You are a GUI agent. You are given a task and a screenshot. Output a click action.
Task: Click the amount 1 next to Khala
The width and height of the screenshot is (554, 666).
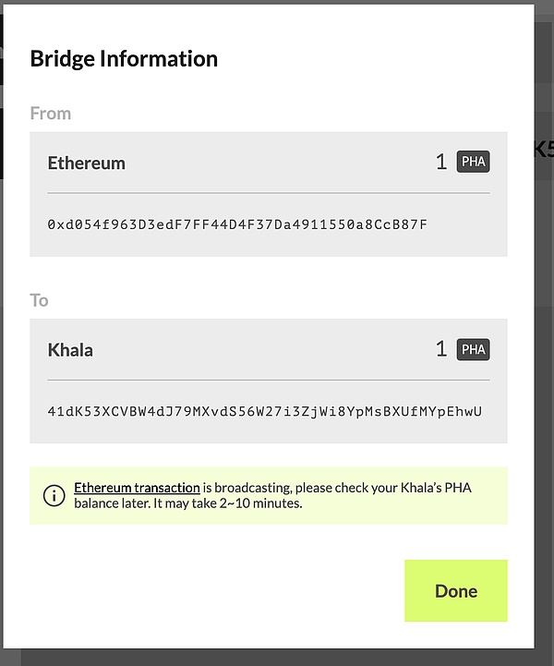click(440, 350)
